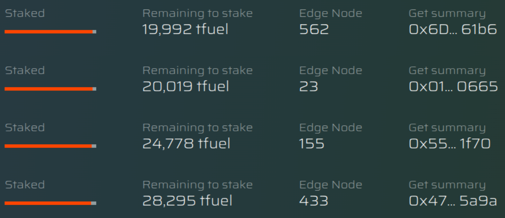Click the Get summary label in last row
This screenshot has width=505, height=218.
[x=447, y=185]
